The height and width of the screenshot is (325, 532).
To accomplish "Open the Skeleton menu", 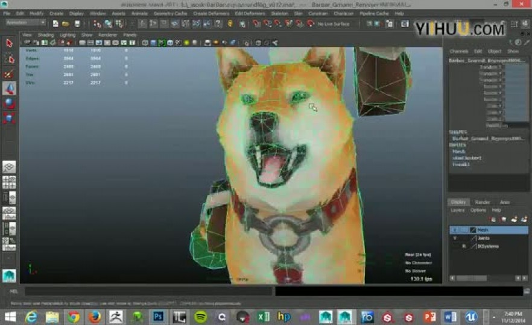I will pyautogui.click(x=279, y=13).
